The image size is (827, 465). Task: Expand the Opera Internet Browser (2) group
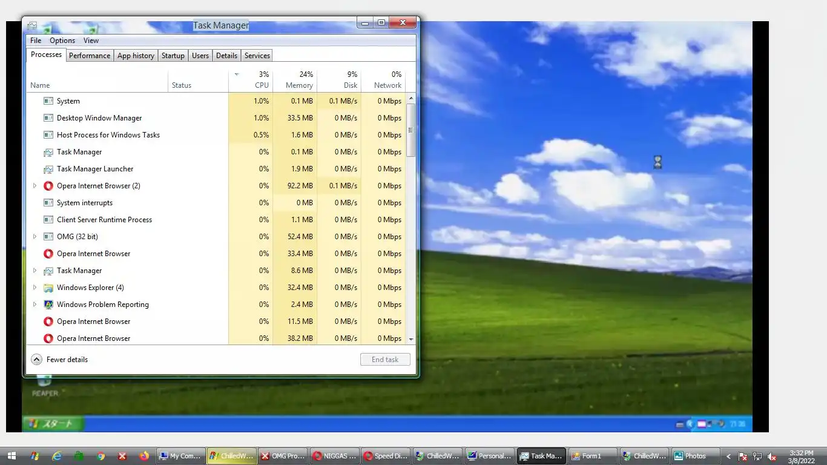pos(35,186)
